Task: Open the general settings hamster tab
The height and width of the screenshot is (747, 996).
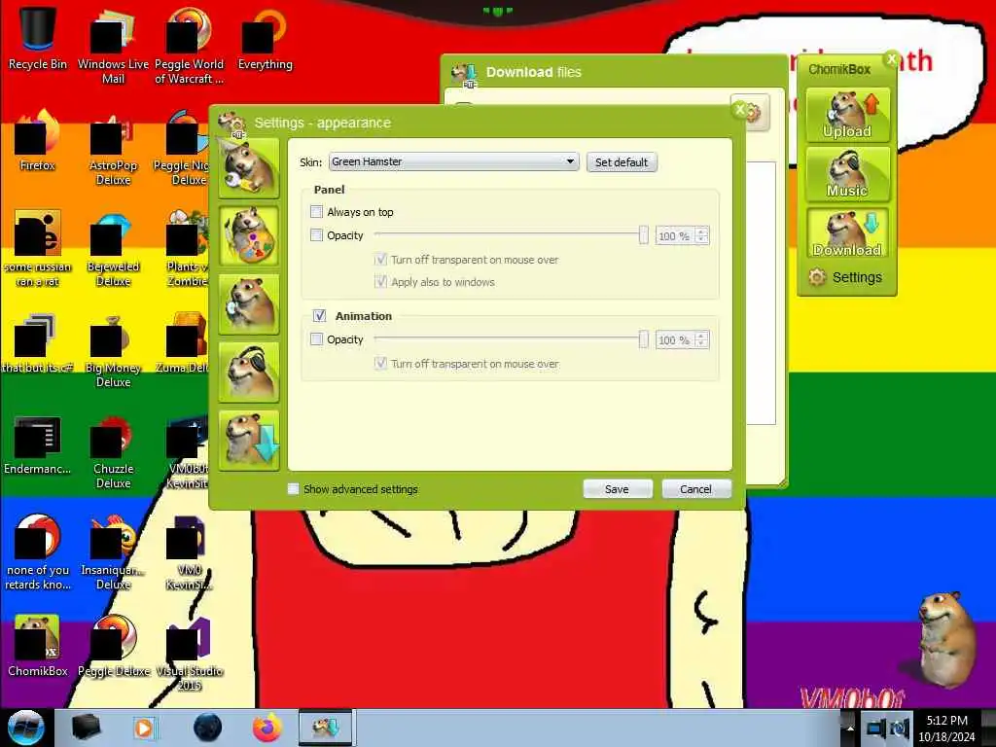Action: click(x=248, y=167)
